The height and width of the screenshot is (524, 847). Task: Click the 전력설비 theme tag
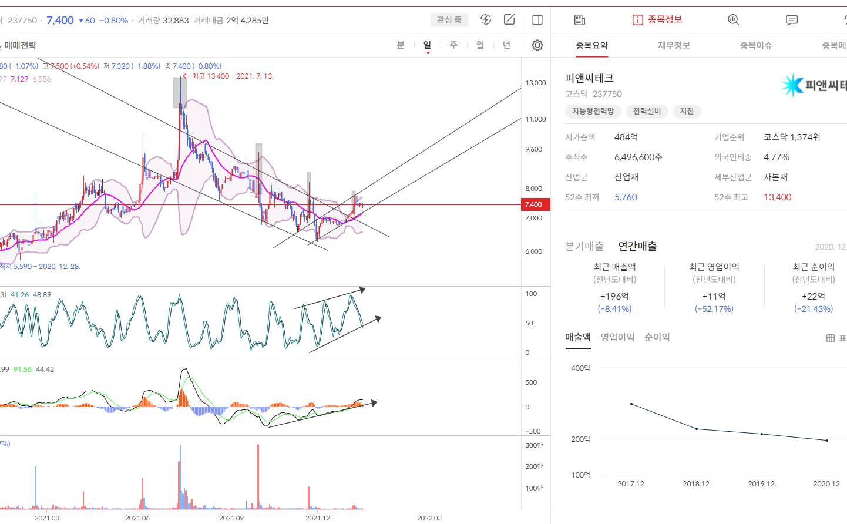[x=647, y=111]
